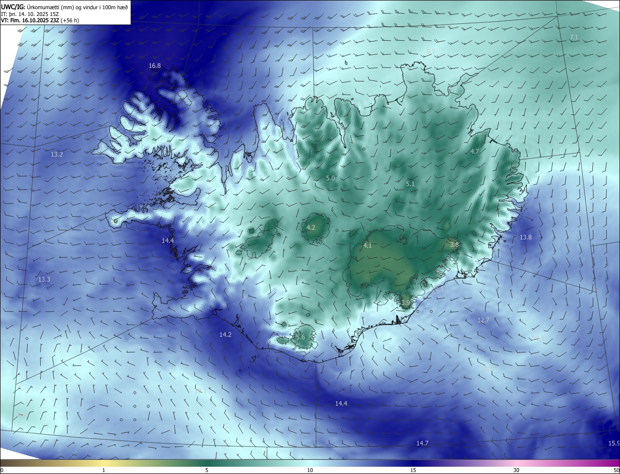Click the 12.7 value label
The width and height of the screenshot is (620, 474).
(x=483, y=320)
